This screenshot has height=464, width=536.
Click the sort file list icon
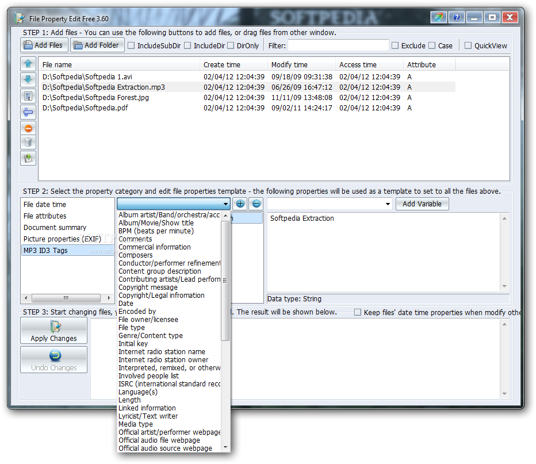click(28, 96)
